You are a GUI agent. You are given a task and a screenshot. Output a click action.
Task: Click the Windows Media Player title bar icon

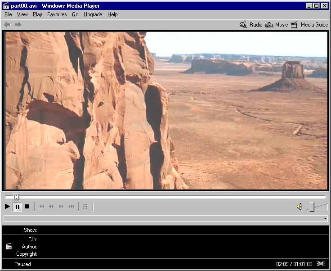pos(6,6)
